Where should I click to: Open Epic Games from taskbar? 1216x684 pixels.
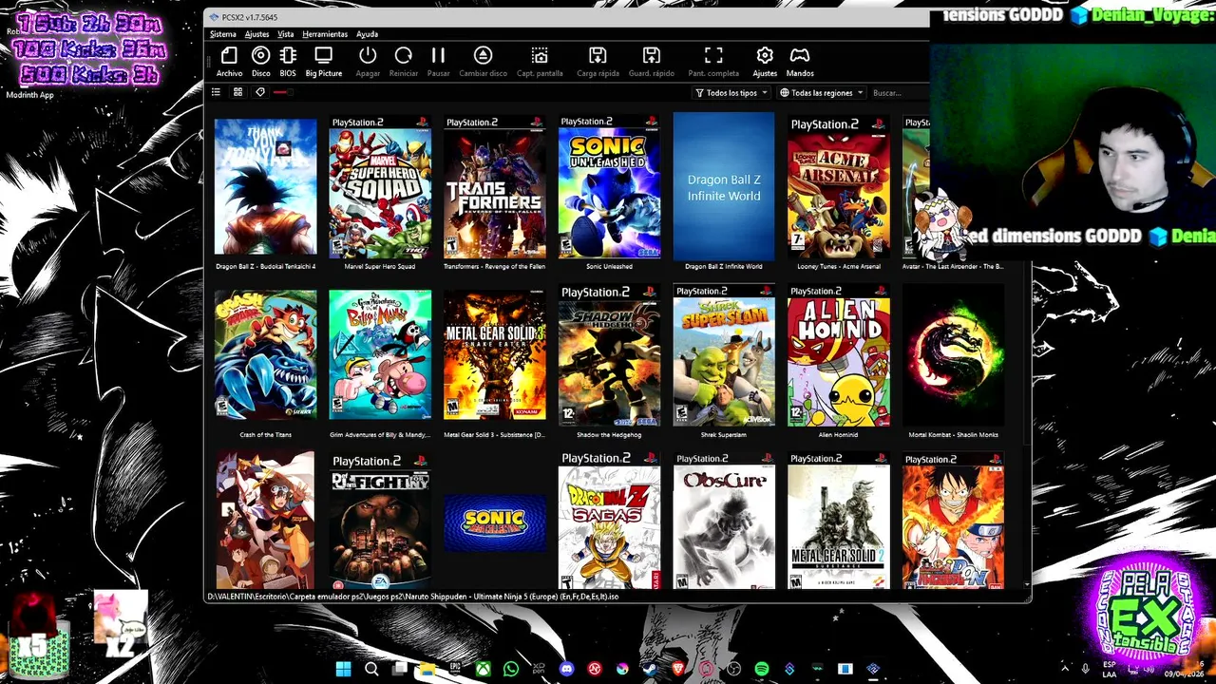455,670
